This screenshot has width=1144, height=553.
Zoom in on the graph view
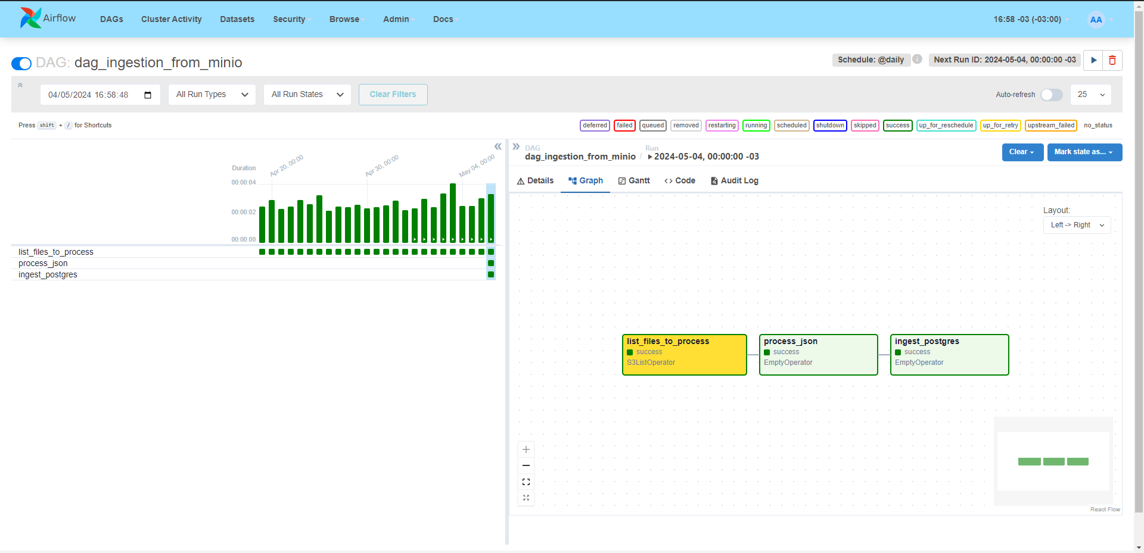526,449
